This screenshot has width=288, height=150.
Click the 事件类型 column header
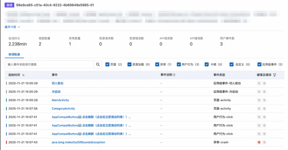coord(219,75)
